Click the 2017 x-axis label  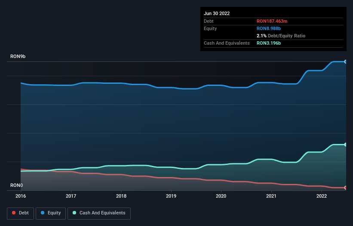click(71, 196)
